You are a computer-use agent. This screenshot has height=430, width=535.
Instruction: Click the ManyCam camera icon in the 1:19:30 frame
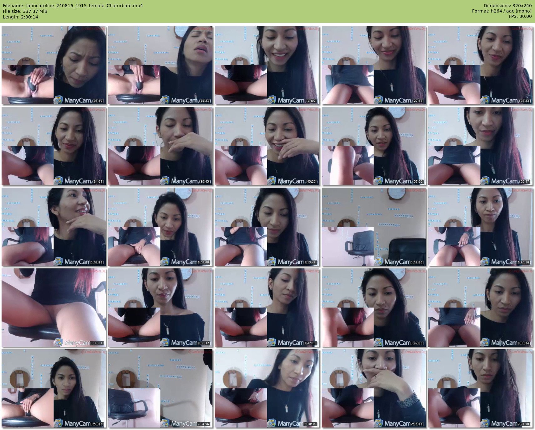click(378, 262)
